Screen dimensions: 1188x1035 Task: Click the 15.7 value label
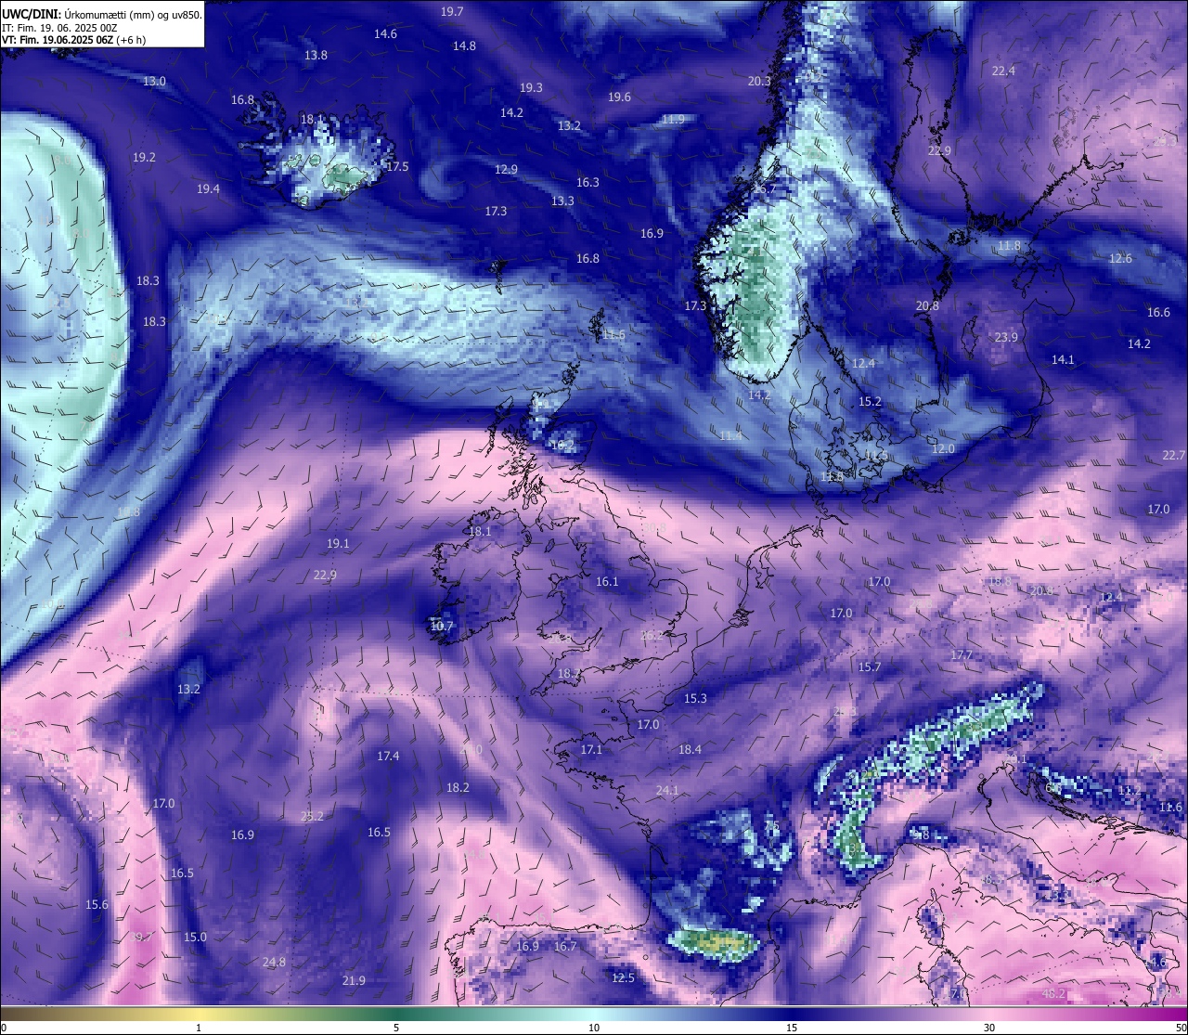(x=870, y=666)
